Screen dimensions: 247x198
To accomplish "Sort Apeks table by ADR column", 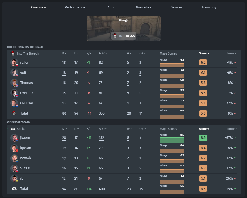I will [103, 129].
